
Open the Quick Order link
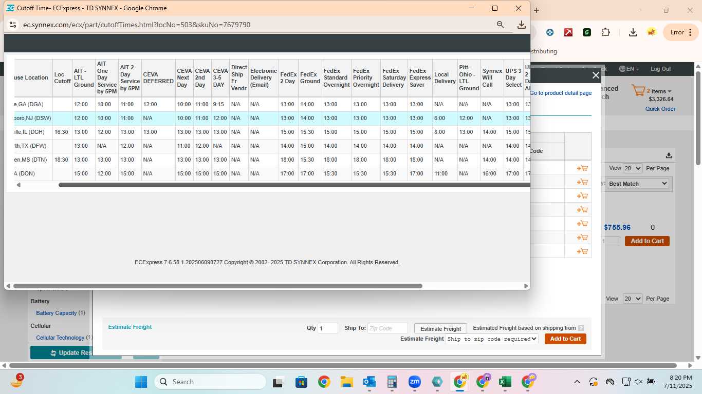click(x=660, y=109)
